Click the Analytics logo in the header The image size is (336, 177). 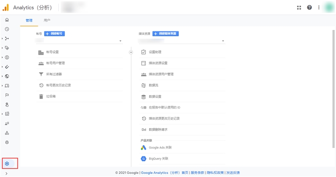pos(6,8)
